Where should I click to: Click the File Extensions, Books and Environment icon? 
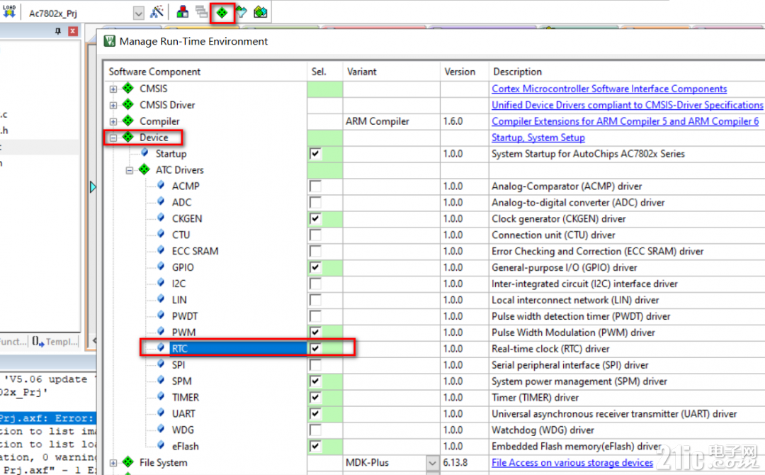click(183, 12)
